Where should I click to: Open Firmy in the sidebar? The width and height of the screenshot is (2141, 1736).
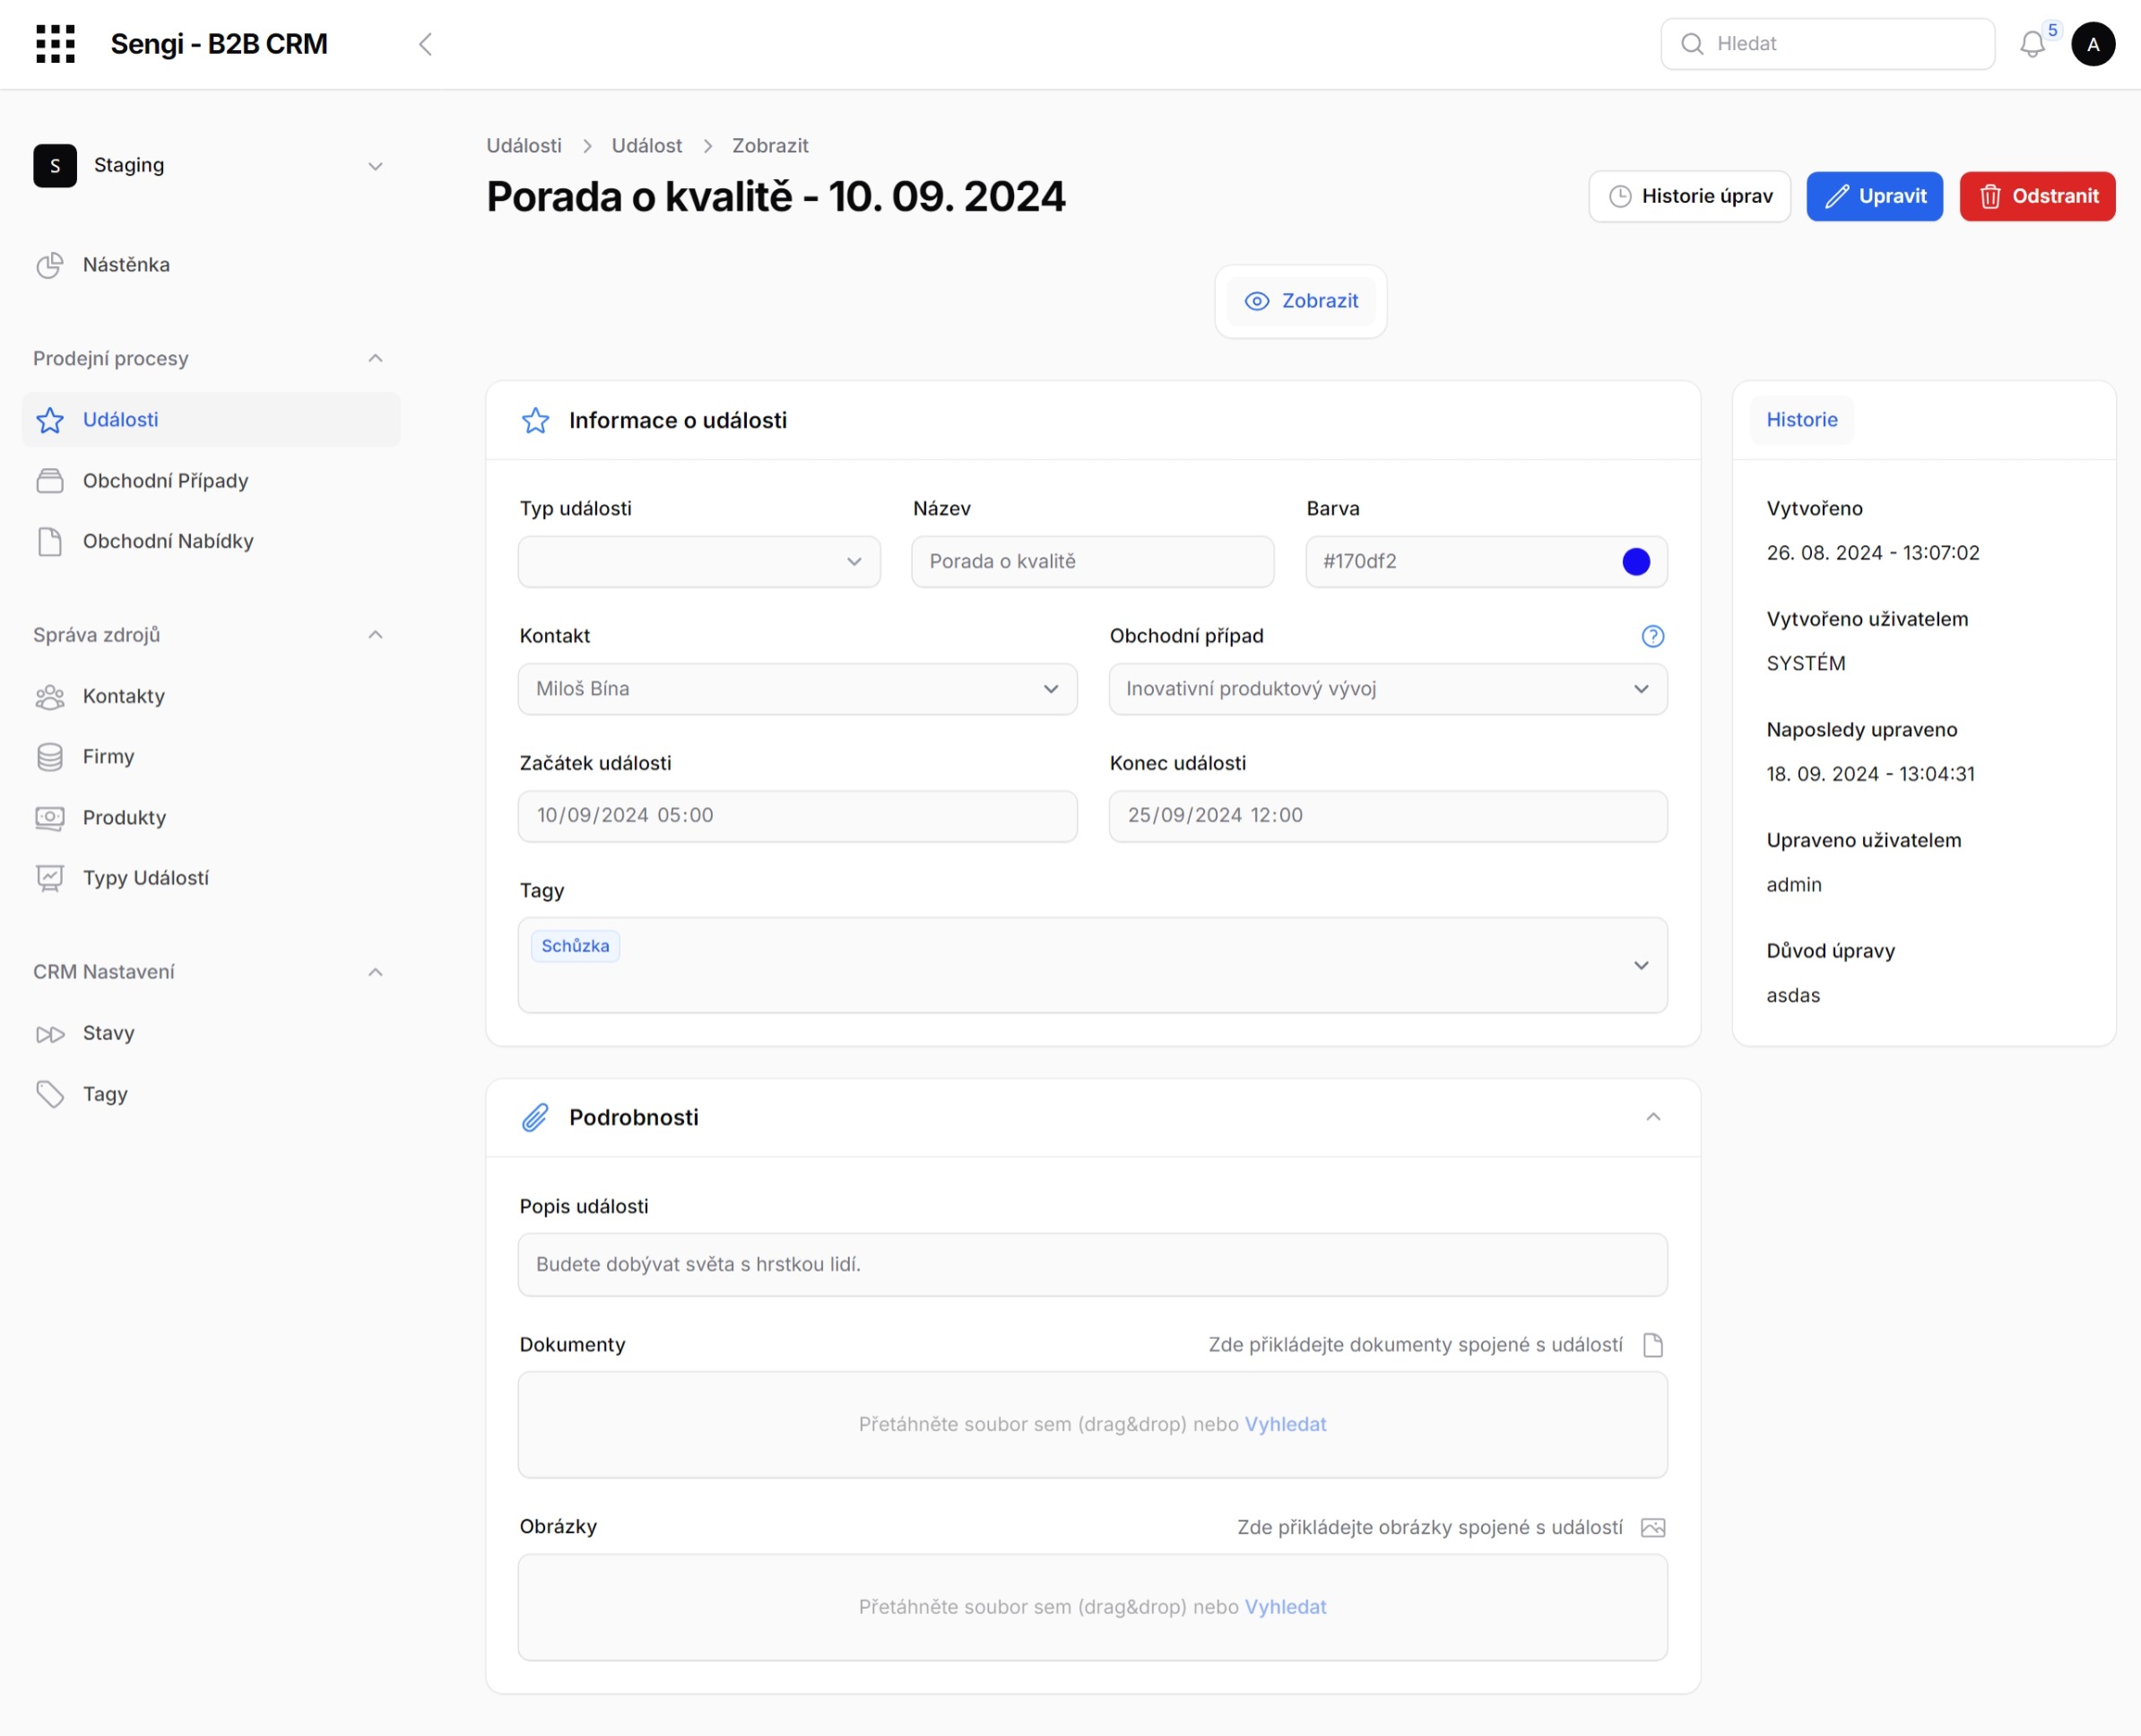pos(211,757)
